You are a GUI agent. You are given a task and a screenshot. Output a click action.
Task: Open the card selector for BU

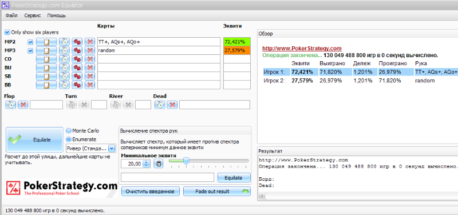[x=64, y=67]
